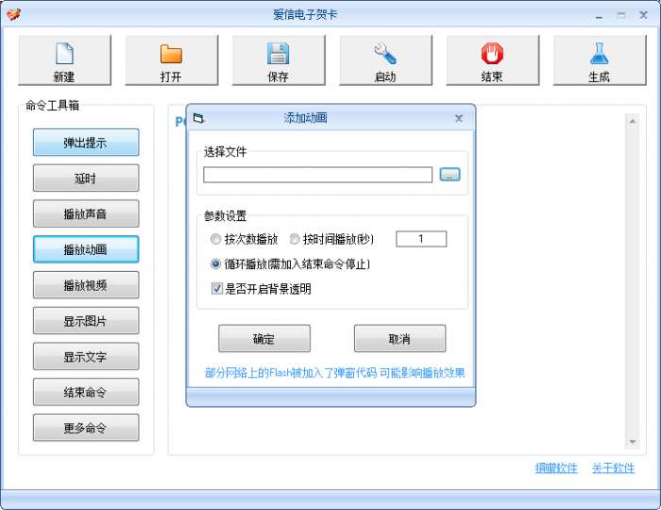Click the 结束命令 command button
The image size is (661, 510).
pos(86,392)
